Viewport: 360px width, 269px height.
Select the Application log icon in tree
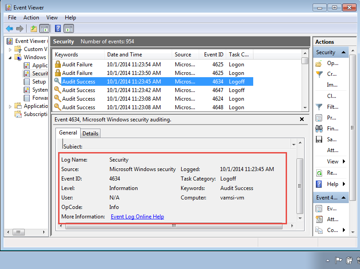click(x=27, y=65)
